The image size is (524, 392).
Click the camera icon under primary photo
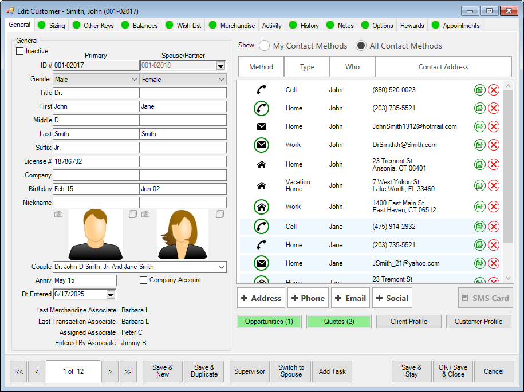[58, 214]
